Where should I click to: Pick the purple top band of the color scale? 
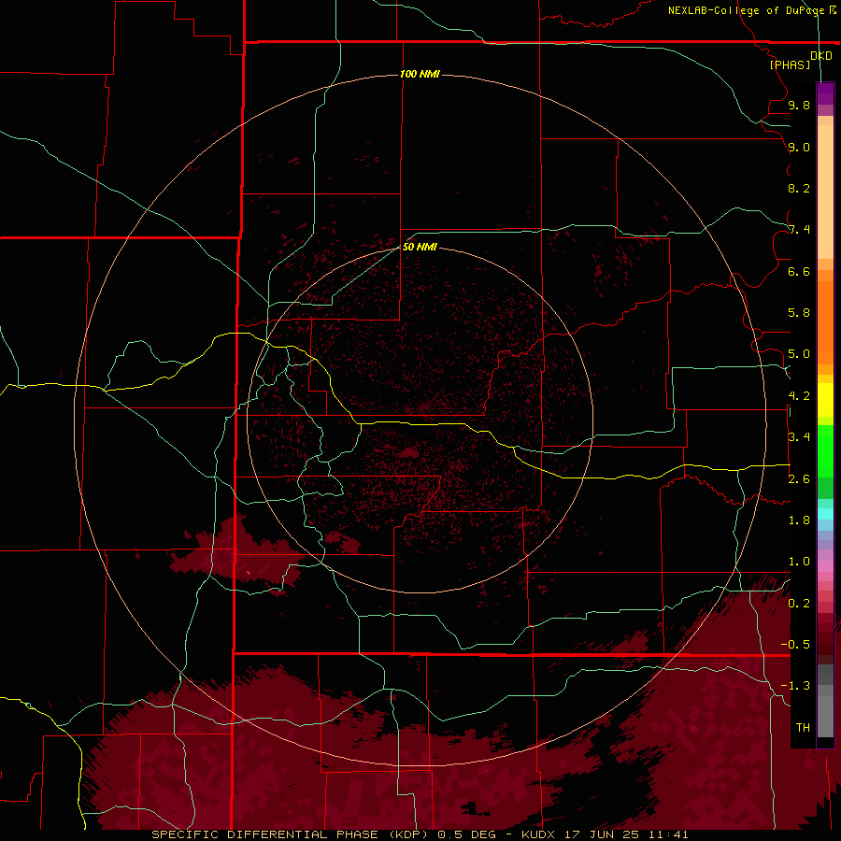tap(825, 93)
